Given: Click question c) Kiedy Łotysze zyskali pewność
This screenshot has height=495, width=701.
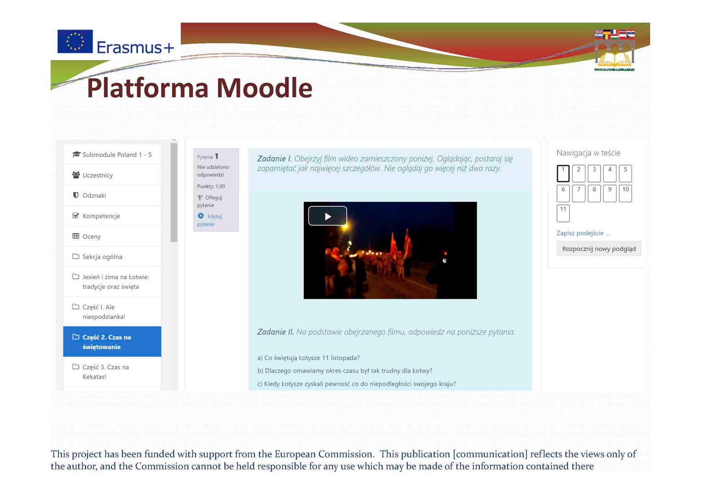Looking at the screenshot, I should (356, 384).
